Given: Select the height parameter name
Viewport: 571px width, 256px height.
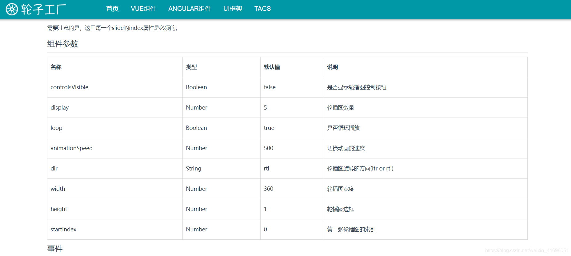Looking at the screenshot, I should 59,209.
